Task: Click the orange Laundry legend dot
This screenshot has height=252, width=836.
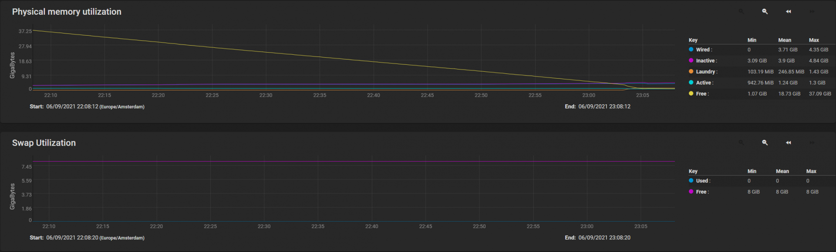Action: click(x=691, y=71)
